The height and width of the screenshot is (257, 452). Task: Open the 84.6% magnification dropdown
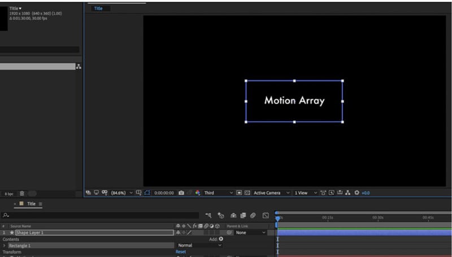122,193
